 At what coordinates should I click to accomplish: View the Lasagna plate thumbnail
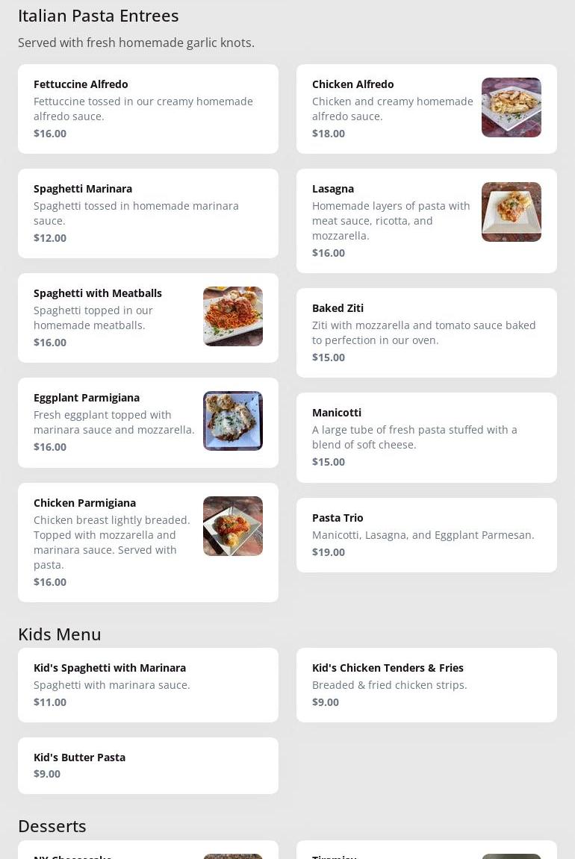pos(512,212)
